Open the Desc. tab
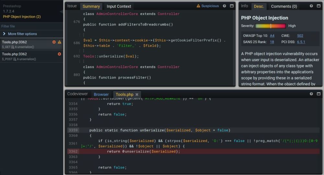 [x=259, y=6]
